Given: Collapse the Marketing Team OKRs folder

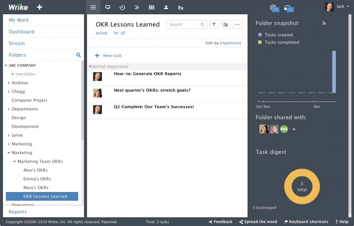Looking at the screenshot, I should (14, 161).
